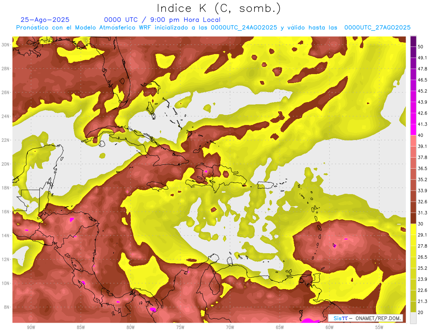Click the 22N latitude label
The height and width of the screenshot is (332, 430).
[x=5, y=140]
